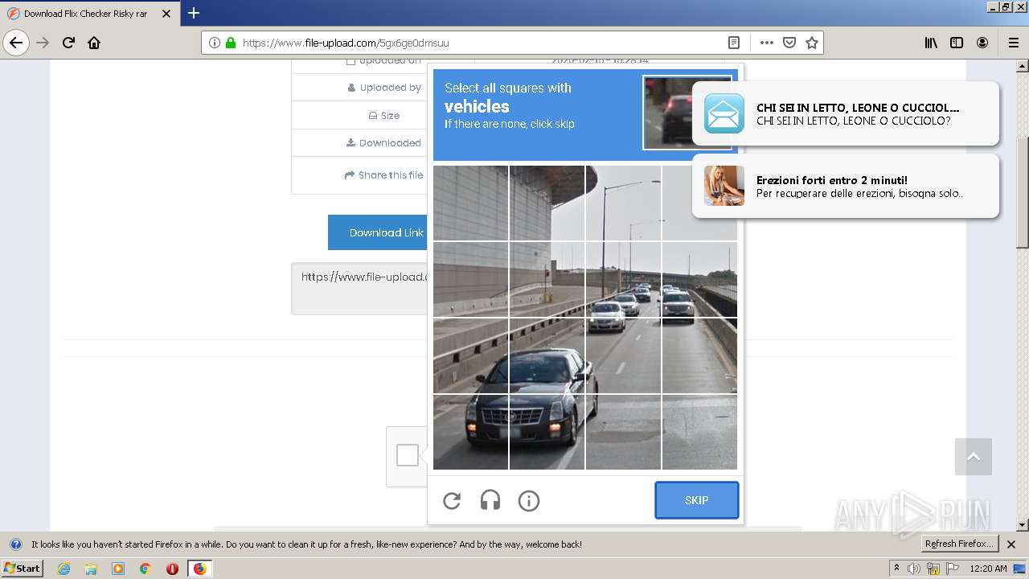Open captcha help information

click(x=529, y=501)
